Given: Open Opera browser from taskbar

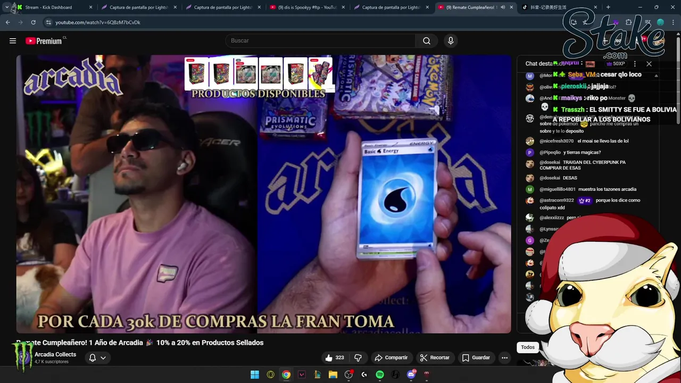Looking at the screenshot, I should pos(270,374).
